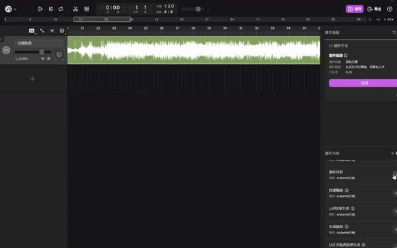Open the help question mark icon

pos(390,9)
